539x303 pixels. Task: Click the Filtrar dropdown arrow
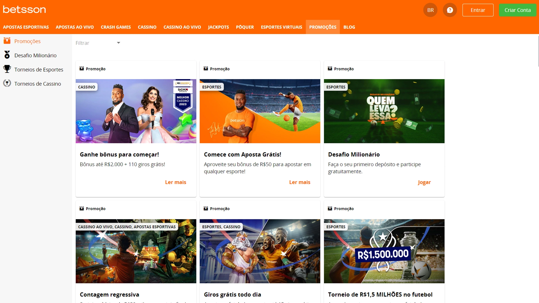[118, 43]
